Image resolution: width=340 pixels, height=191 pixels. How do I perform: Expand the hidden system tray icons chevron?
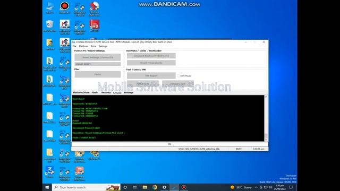click(256, 187)
